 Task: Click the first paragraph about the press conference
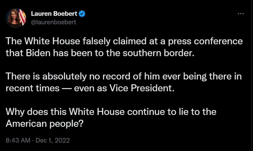pos(123,48)
